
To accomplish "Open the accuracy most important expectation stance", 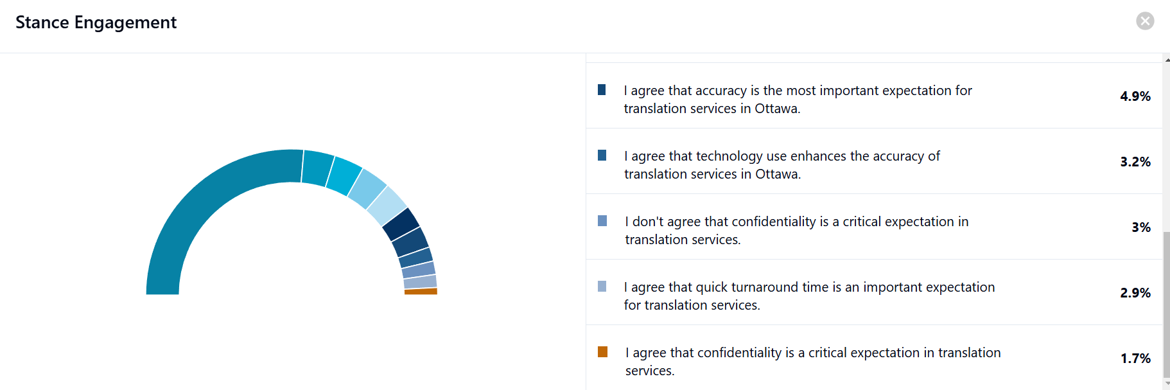I will (x=798, y=100).
